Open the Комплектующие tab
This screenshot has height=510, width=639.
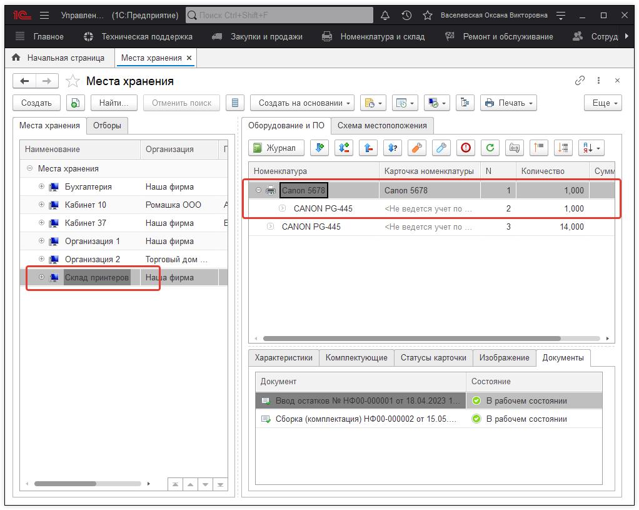[x=356, y=357]
